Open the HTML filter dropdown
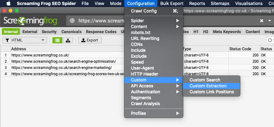Screen dimensions: 274x127 [x=25, y=40]
